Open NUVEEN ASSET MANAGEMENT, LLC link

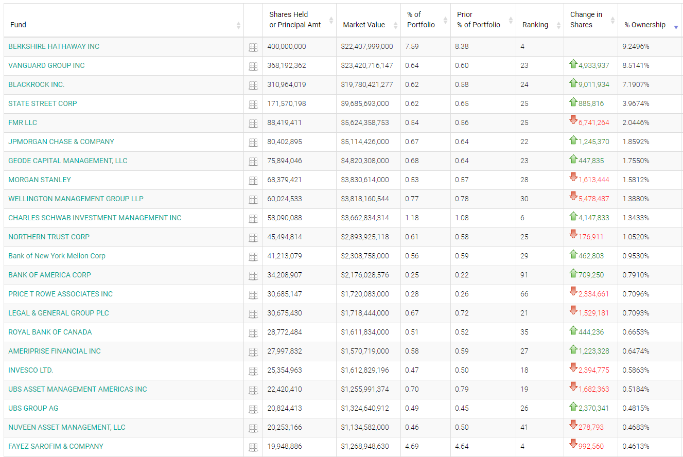pos(67,427)
